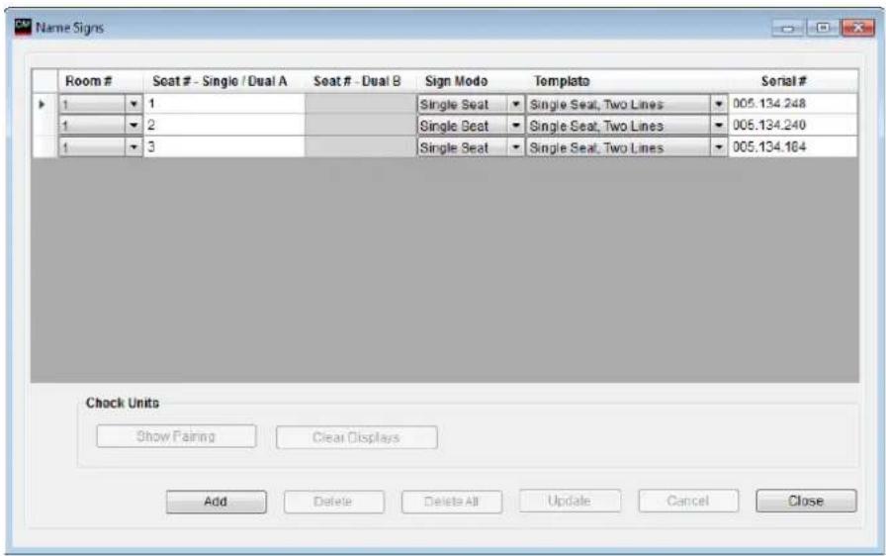Image resolution: width=886 pixels, height=556 pixels.
Task: Expand Sign Mode dropdown for seat 2 row
Action: click(515, 126)
